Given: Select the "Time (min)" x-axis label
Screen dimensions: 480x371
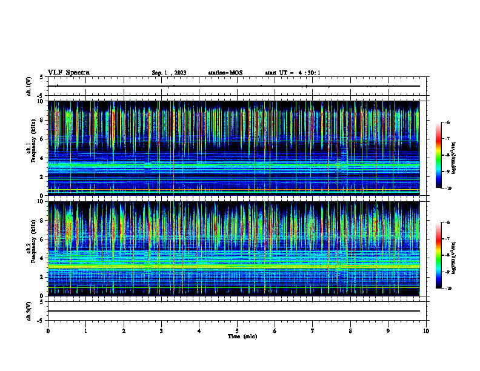Looking at the screenshot, I should pyautogui.click(x=242, y=336).
